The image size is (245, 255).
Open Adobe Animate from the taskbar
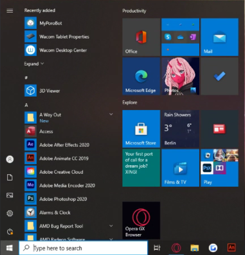[x=232, y=248]
